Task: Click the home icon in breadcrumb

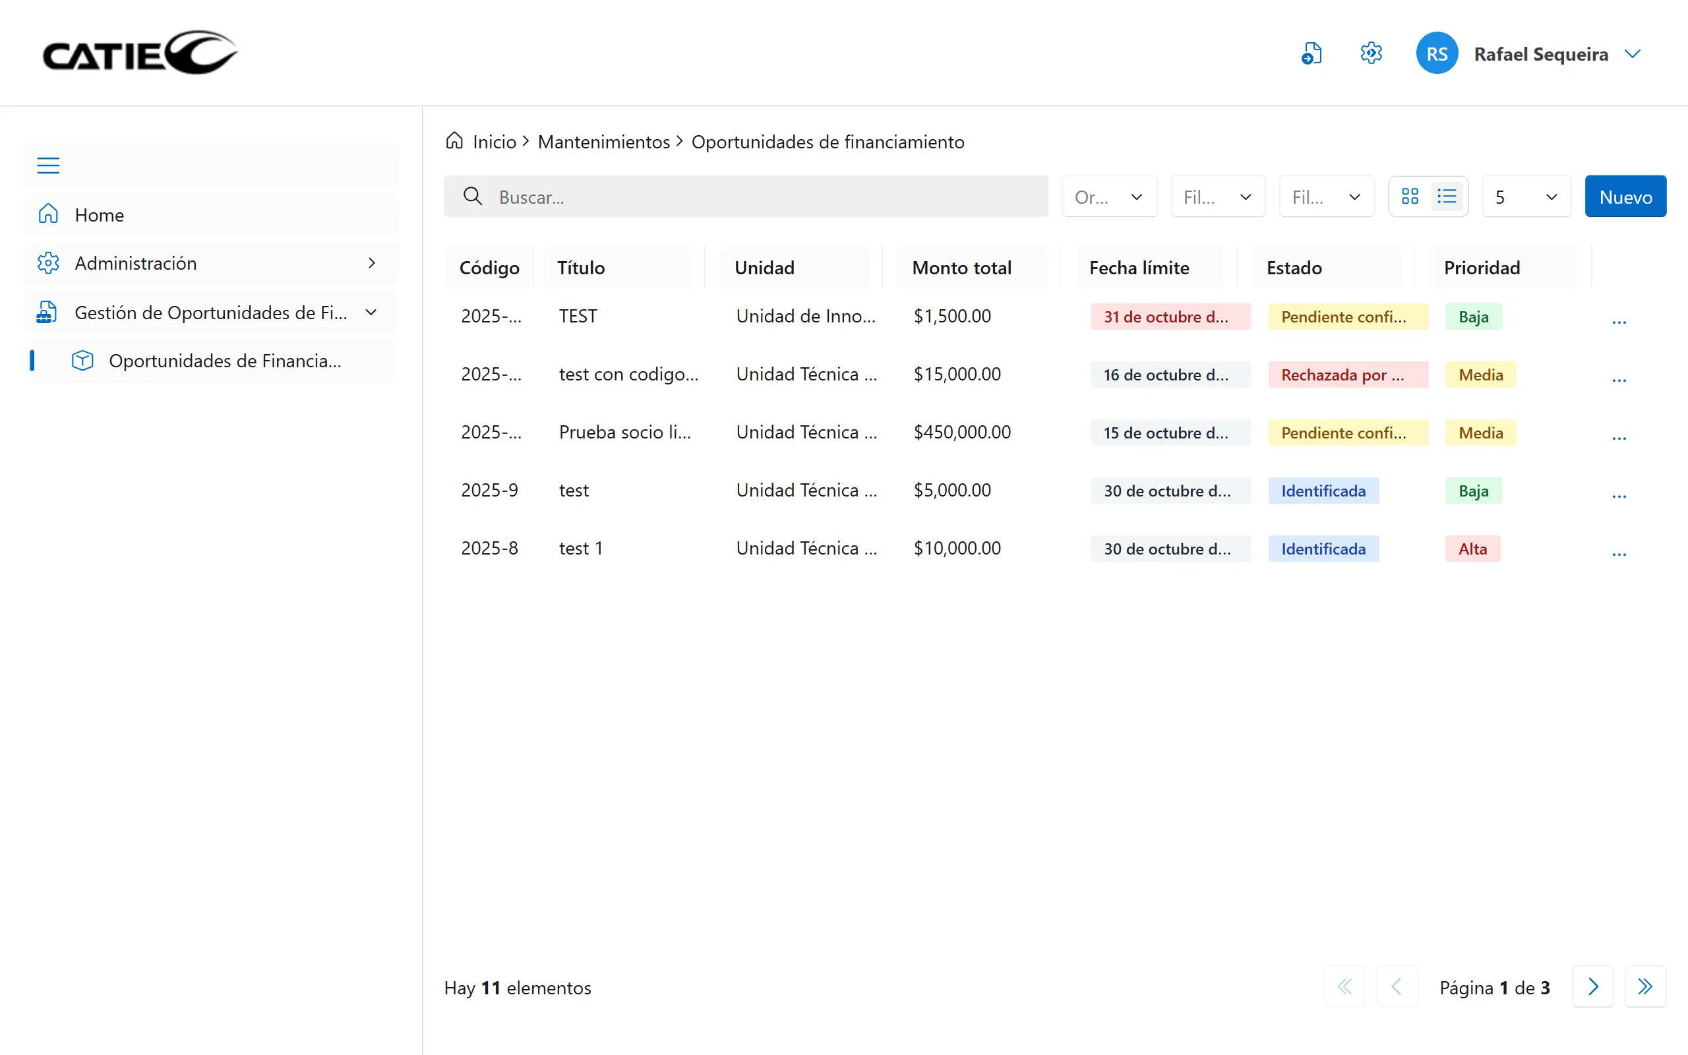Action: (455, 142)
